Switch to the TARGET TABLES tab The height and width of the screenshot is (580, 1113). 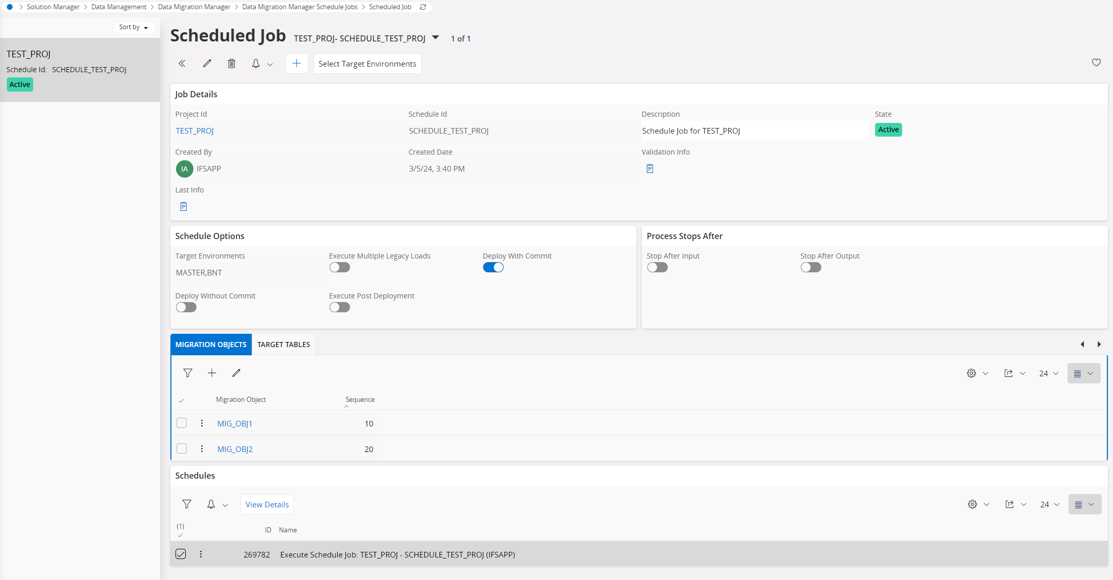283,345
